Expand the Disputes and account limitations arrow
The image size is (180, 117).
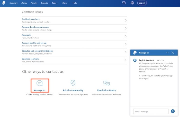click(x=126, y=52)
